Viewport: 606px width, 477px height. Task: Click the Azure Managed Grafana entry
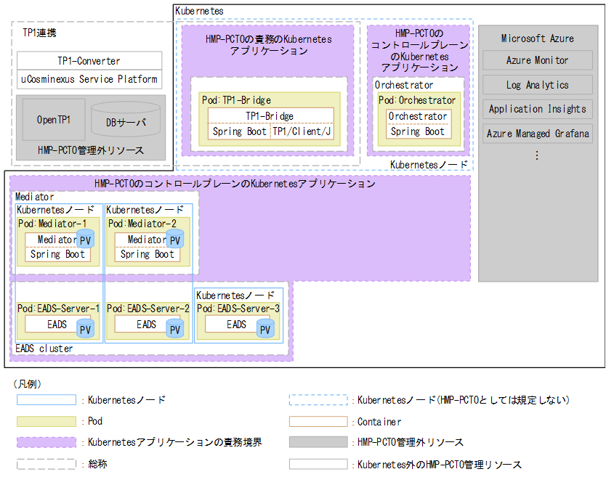[x=537, y=134]
